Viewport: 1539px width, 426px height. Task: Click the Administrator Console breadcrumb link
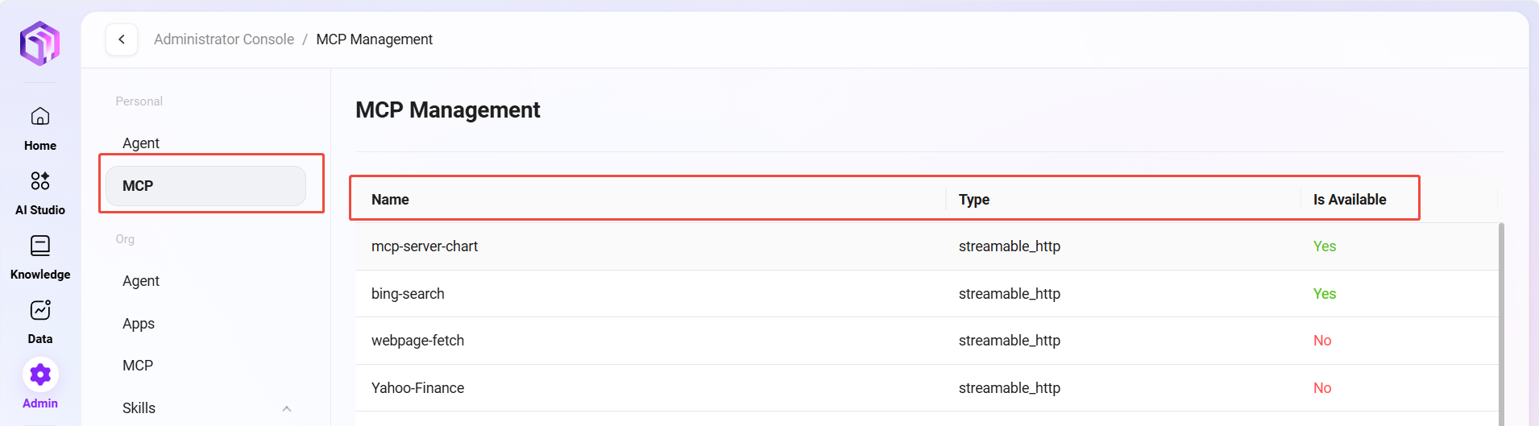[x=224, y=39]
